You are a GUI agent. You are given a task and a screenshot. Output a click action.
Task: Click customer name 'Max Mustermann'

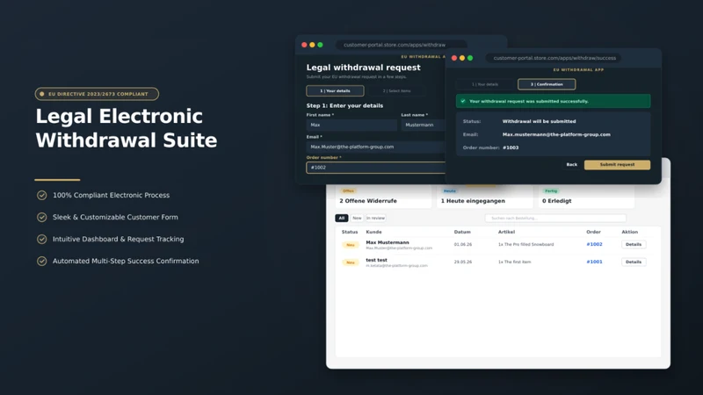click(x=388, y=242)
